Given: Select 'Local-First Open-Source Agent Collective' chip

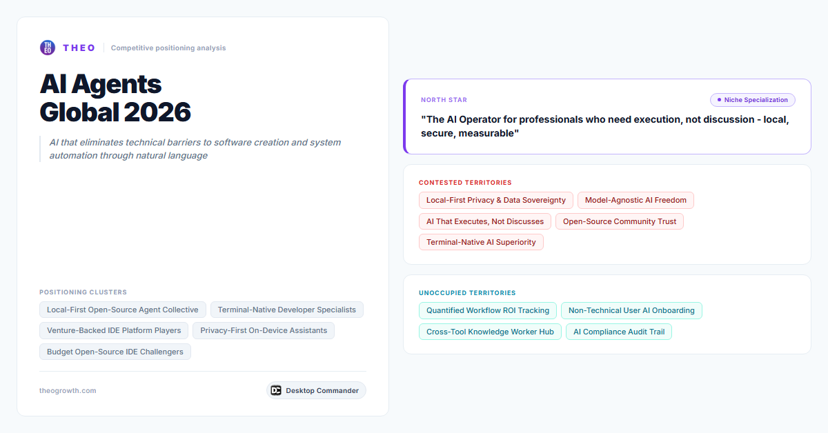Looking at the screenshot, I should [x=123, y=310].
